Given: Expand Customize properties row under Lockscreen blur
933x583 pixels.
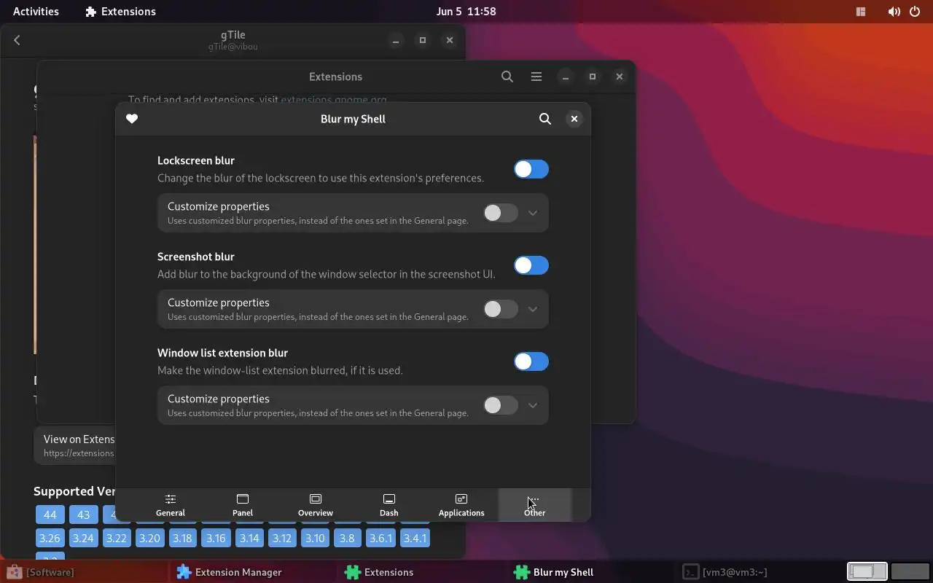Looking at the screenshot, I should 533,213.
